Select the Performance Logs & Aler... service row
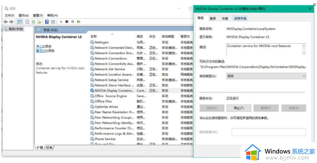Image resolution: width=317 pixels, height=163 pixels. click(x=141, y=133)
